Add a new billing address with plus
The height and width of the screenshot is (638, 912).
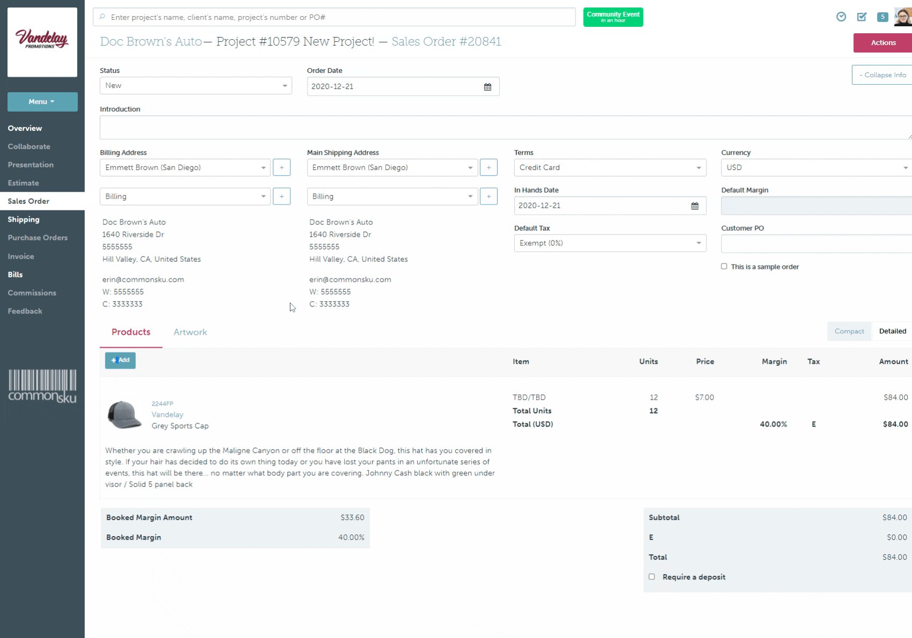pos(281,167)
